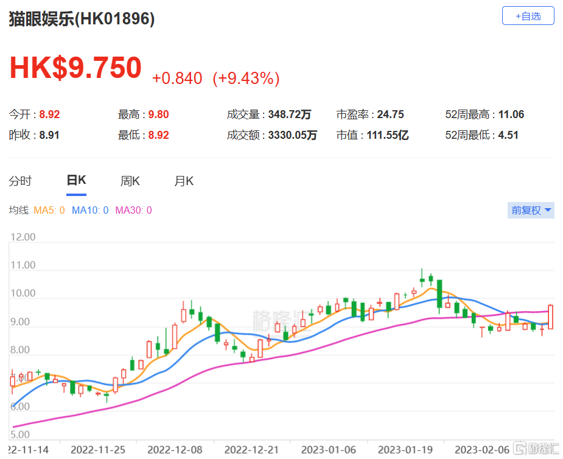563x459 pixels.
Task: Click the 52周最低 value 4.51
Action: coord(508,135)
